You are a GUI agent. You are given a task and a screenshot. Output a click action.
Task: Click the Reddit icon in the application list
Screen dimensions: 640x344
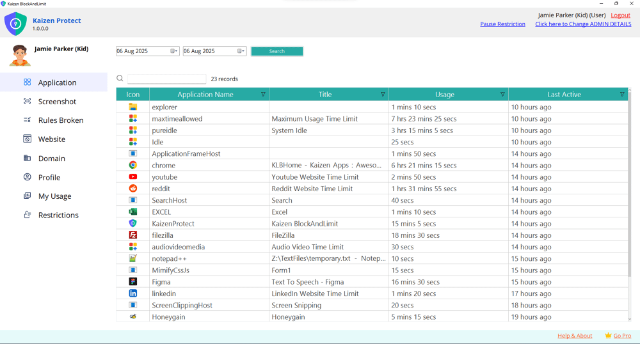point(132,189)
